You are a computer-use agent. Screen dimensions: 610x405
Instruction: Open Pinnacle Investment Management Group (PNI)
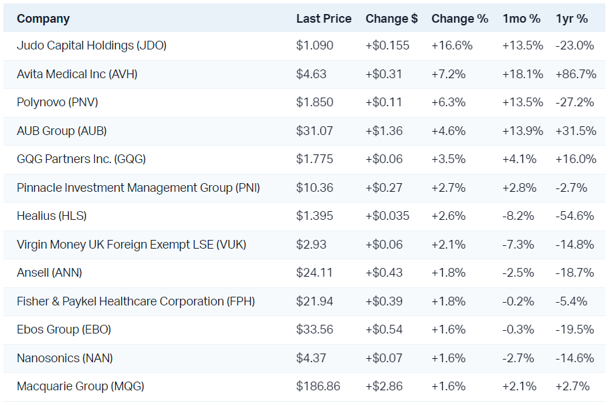tap(138, 188)
